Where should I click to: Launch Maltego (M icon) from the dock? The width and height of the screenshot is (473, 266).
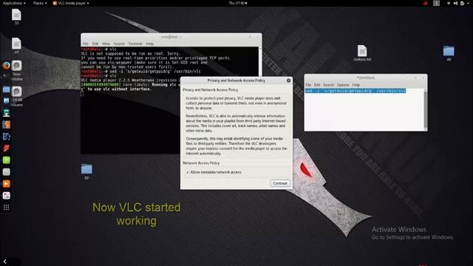click(x=7, y=100)
